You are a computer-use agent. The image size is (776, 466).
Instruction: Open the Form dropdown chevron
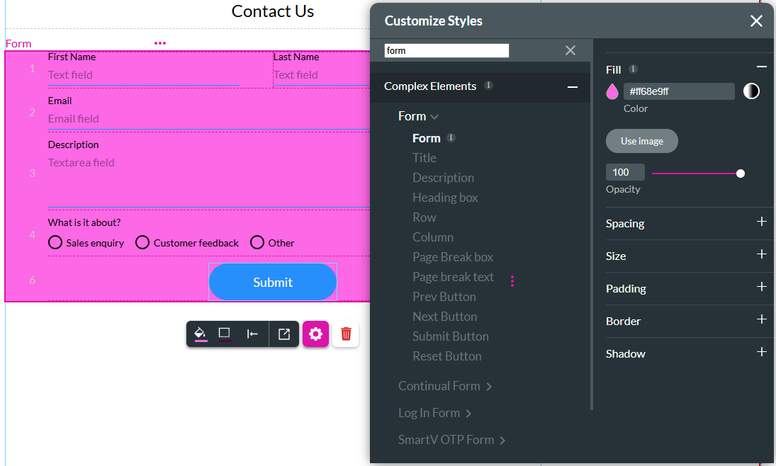click(x=434, y=116)
